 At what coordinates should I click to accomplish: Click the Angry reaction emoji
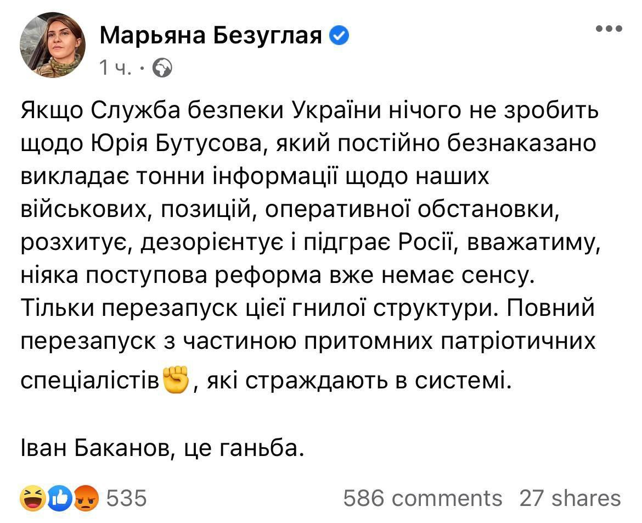point(87,498)
